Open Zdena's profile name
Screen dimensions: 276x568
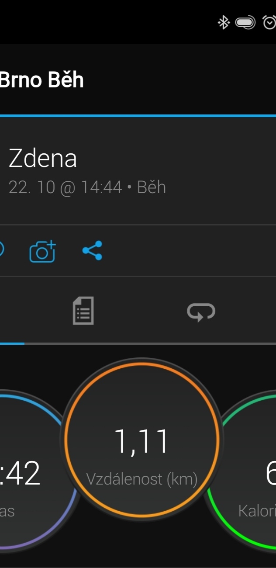tap(43, 158)
